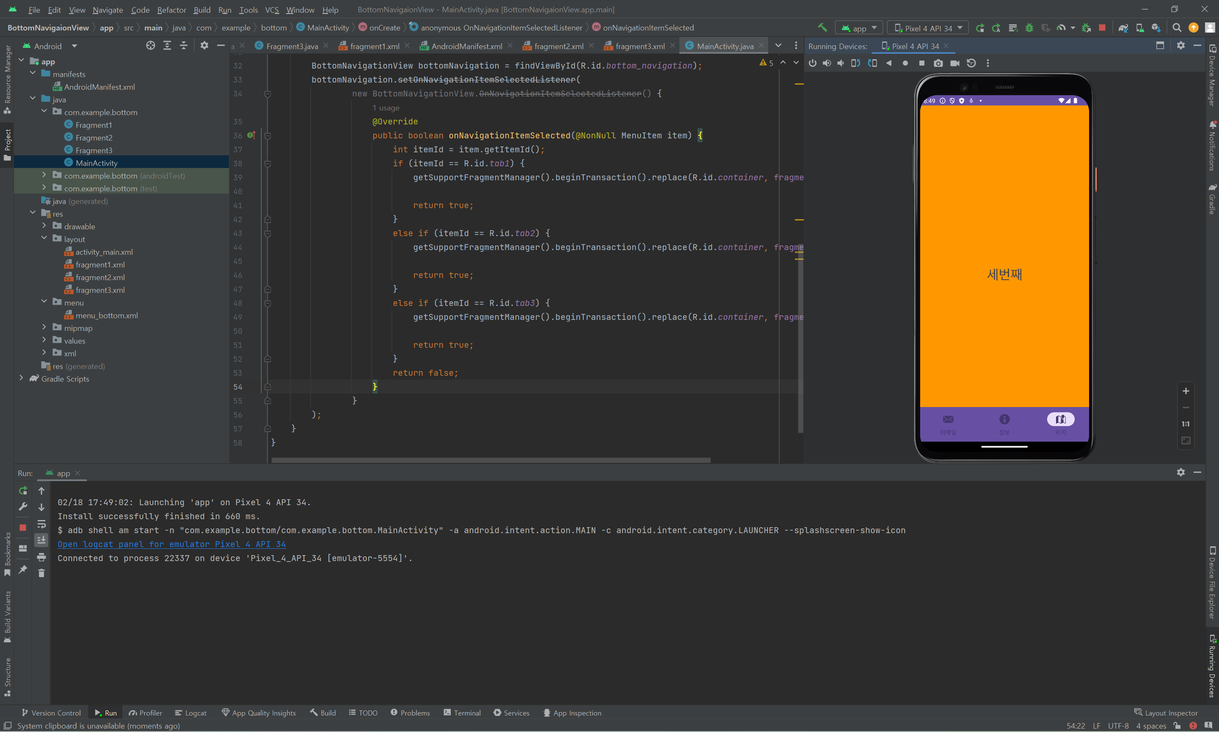Click the Debug app bug icon
The height and width of the screenshot is (732, 1219).
[1029, 28]
